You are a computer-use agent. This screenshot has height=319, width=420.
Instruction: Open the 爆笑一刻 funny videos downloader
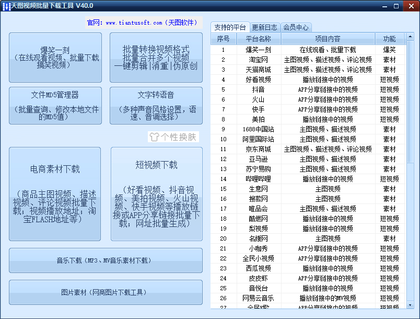(55, 58)
